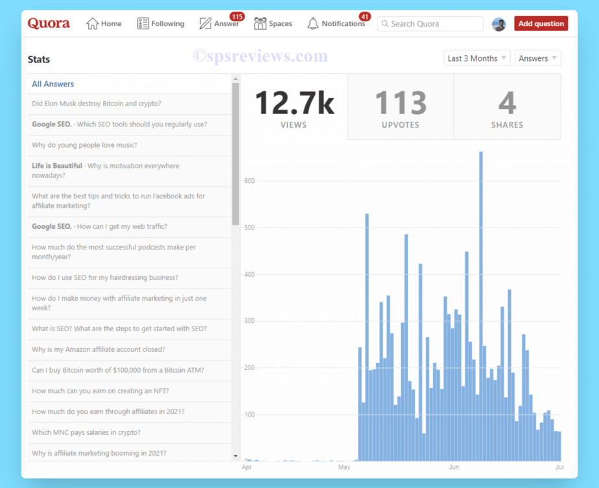
Task: Click the Following list icon
Action: (143, 24)
